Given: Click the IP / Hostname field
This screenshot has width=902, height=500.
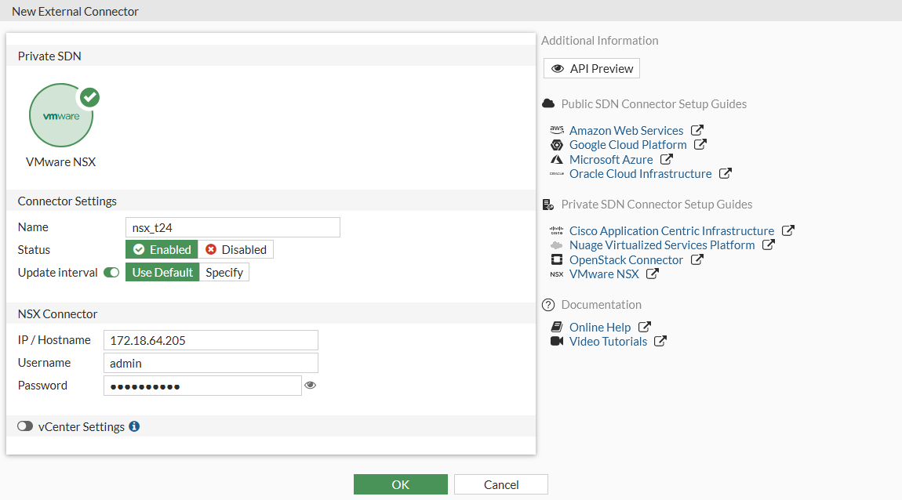Looking at the screenshot, I should pos(210,340).
